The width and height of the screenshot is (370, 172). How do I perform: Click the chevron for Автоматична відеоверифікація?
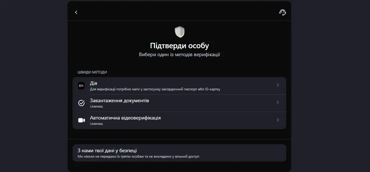pyautogui.click(x=277, y=120)
